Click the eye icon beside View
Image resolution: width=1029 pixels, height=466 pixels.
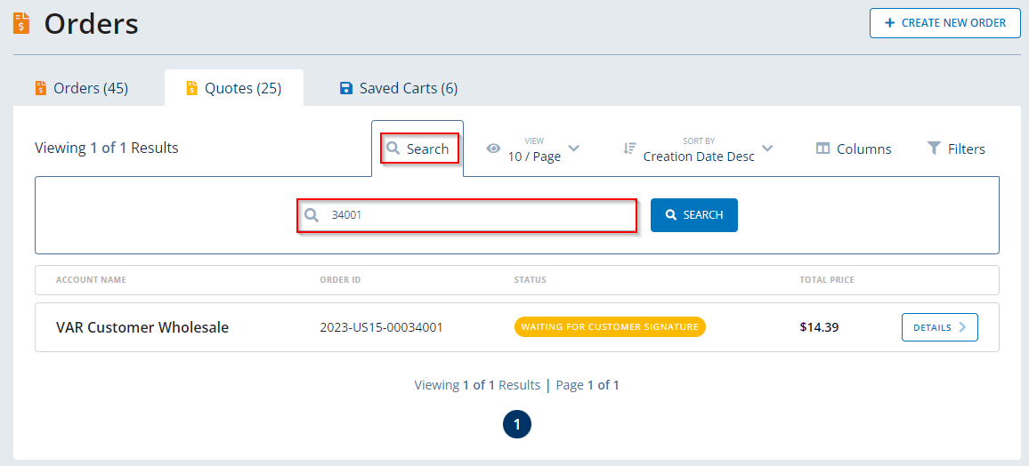(x=493, y=149)
